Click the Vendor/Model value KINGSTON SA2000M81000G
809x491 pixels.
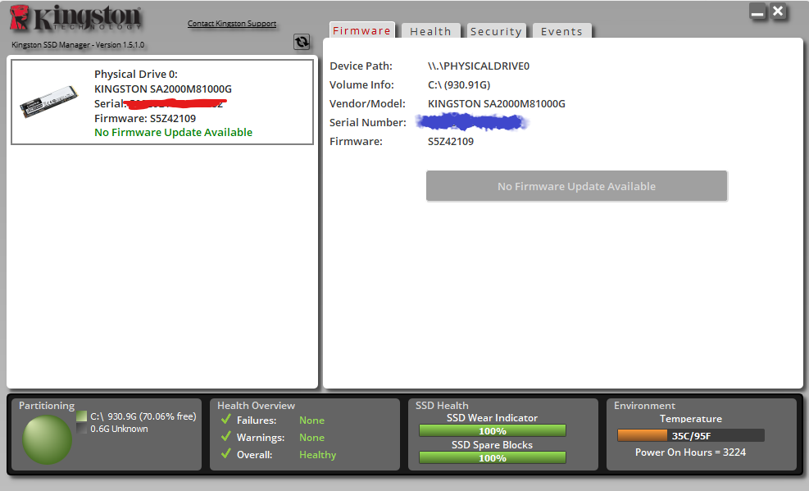[x=497, y=103]
